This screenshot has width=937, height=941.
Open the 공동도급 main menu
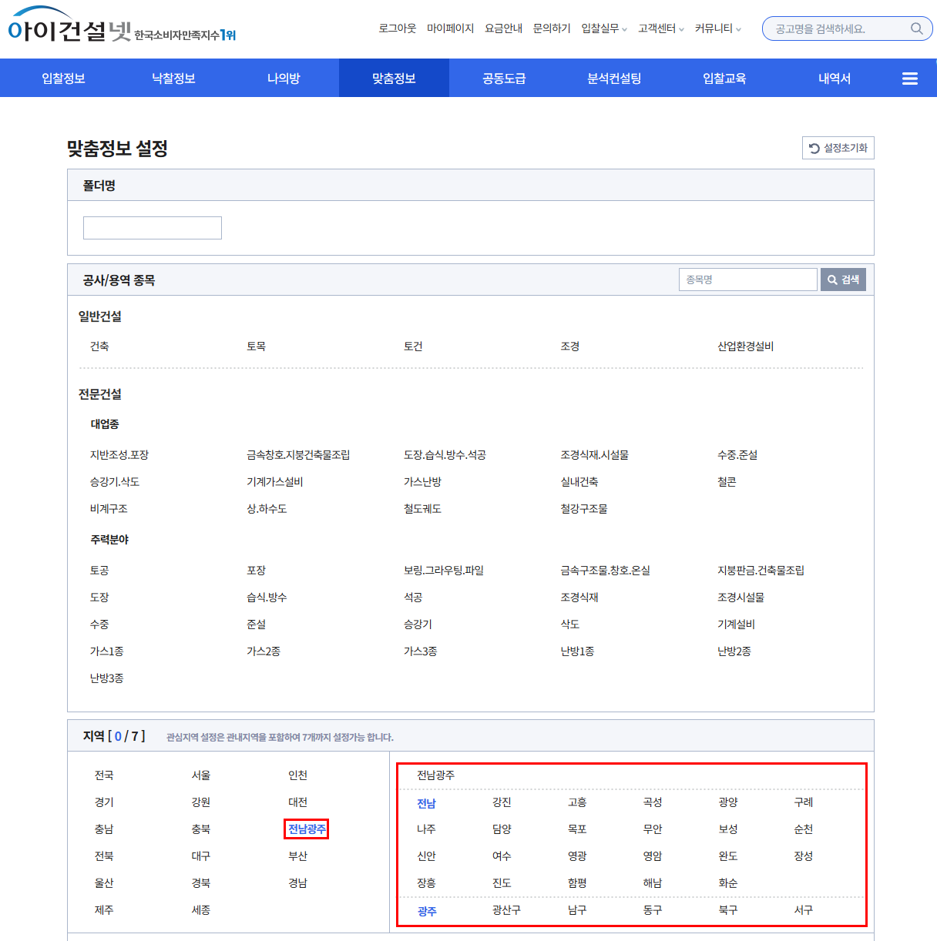coord(504,79)
